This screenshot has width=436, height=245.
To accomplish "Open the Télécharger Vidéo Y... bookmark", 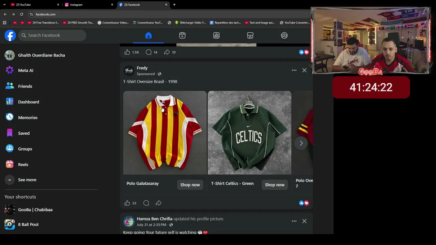I will pos(190,23).
